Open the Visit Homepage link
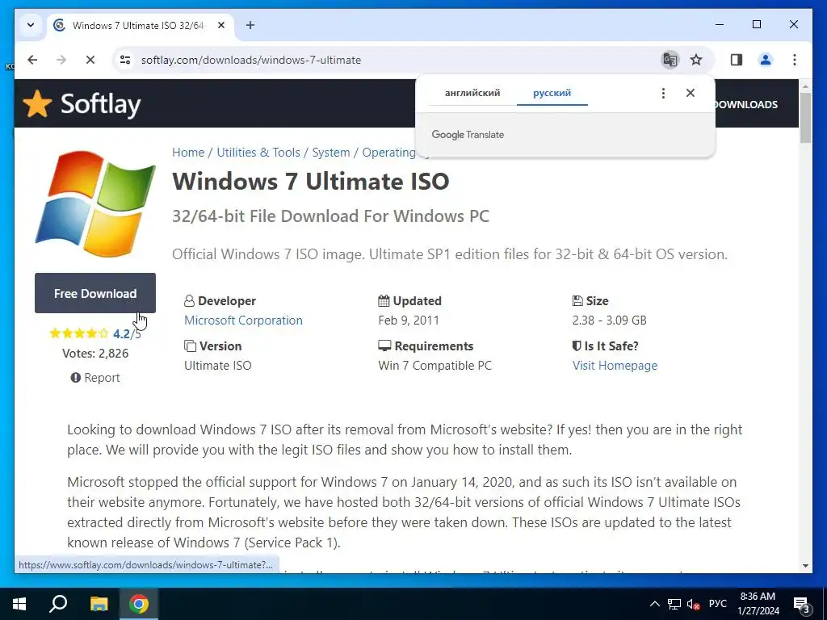Viewport: 827px width, 620px height. pyautogui.click(x=615, y=366)
